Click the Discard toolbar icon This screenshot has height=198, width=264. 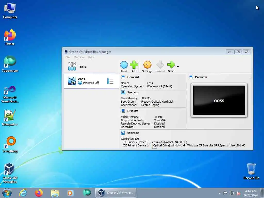coord(160,65)
